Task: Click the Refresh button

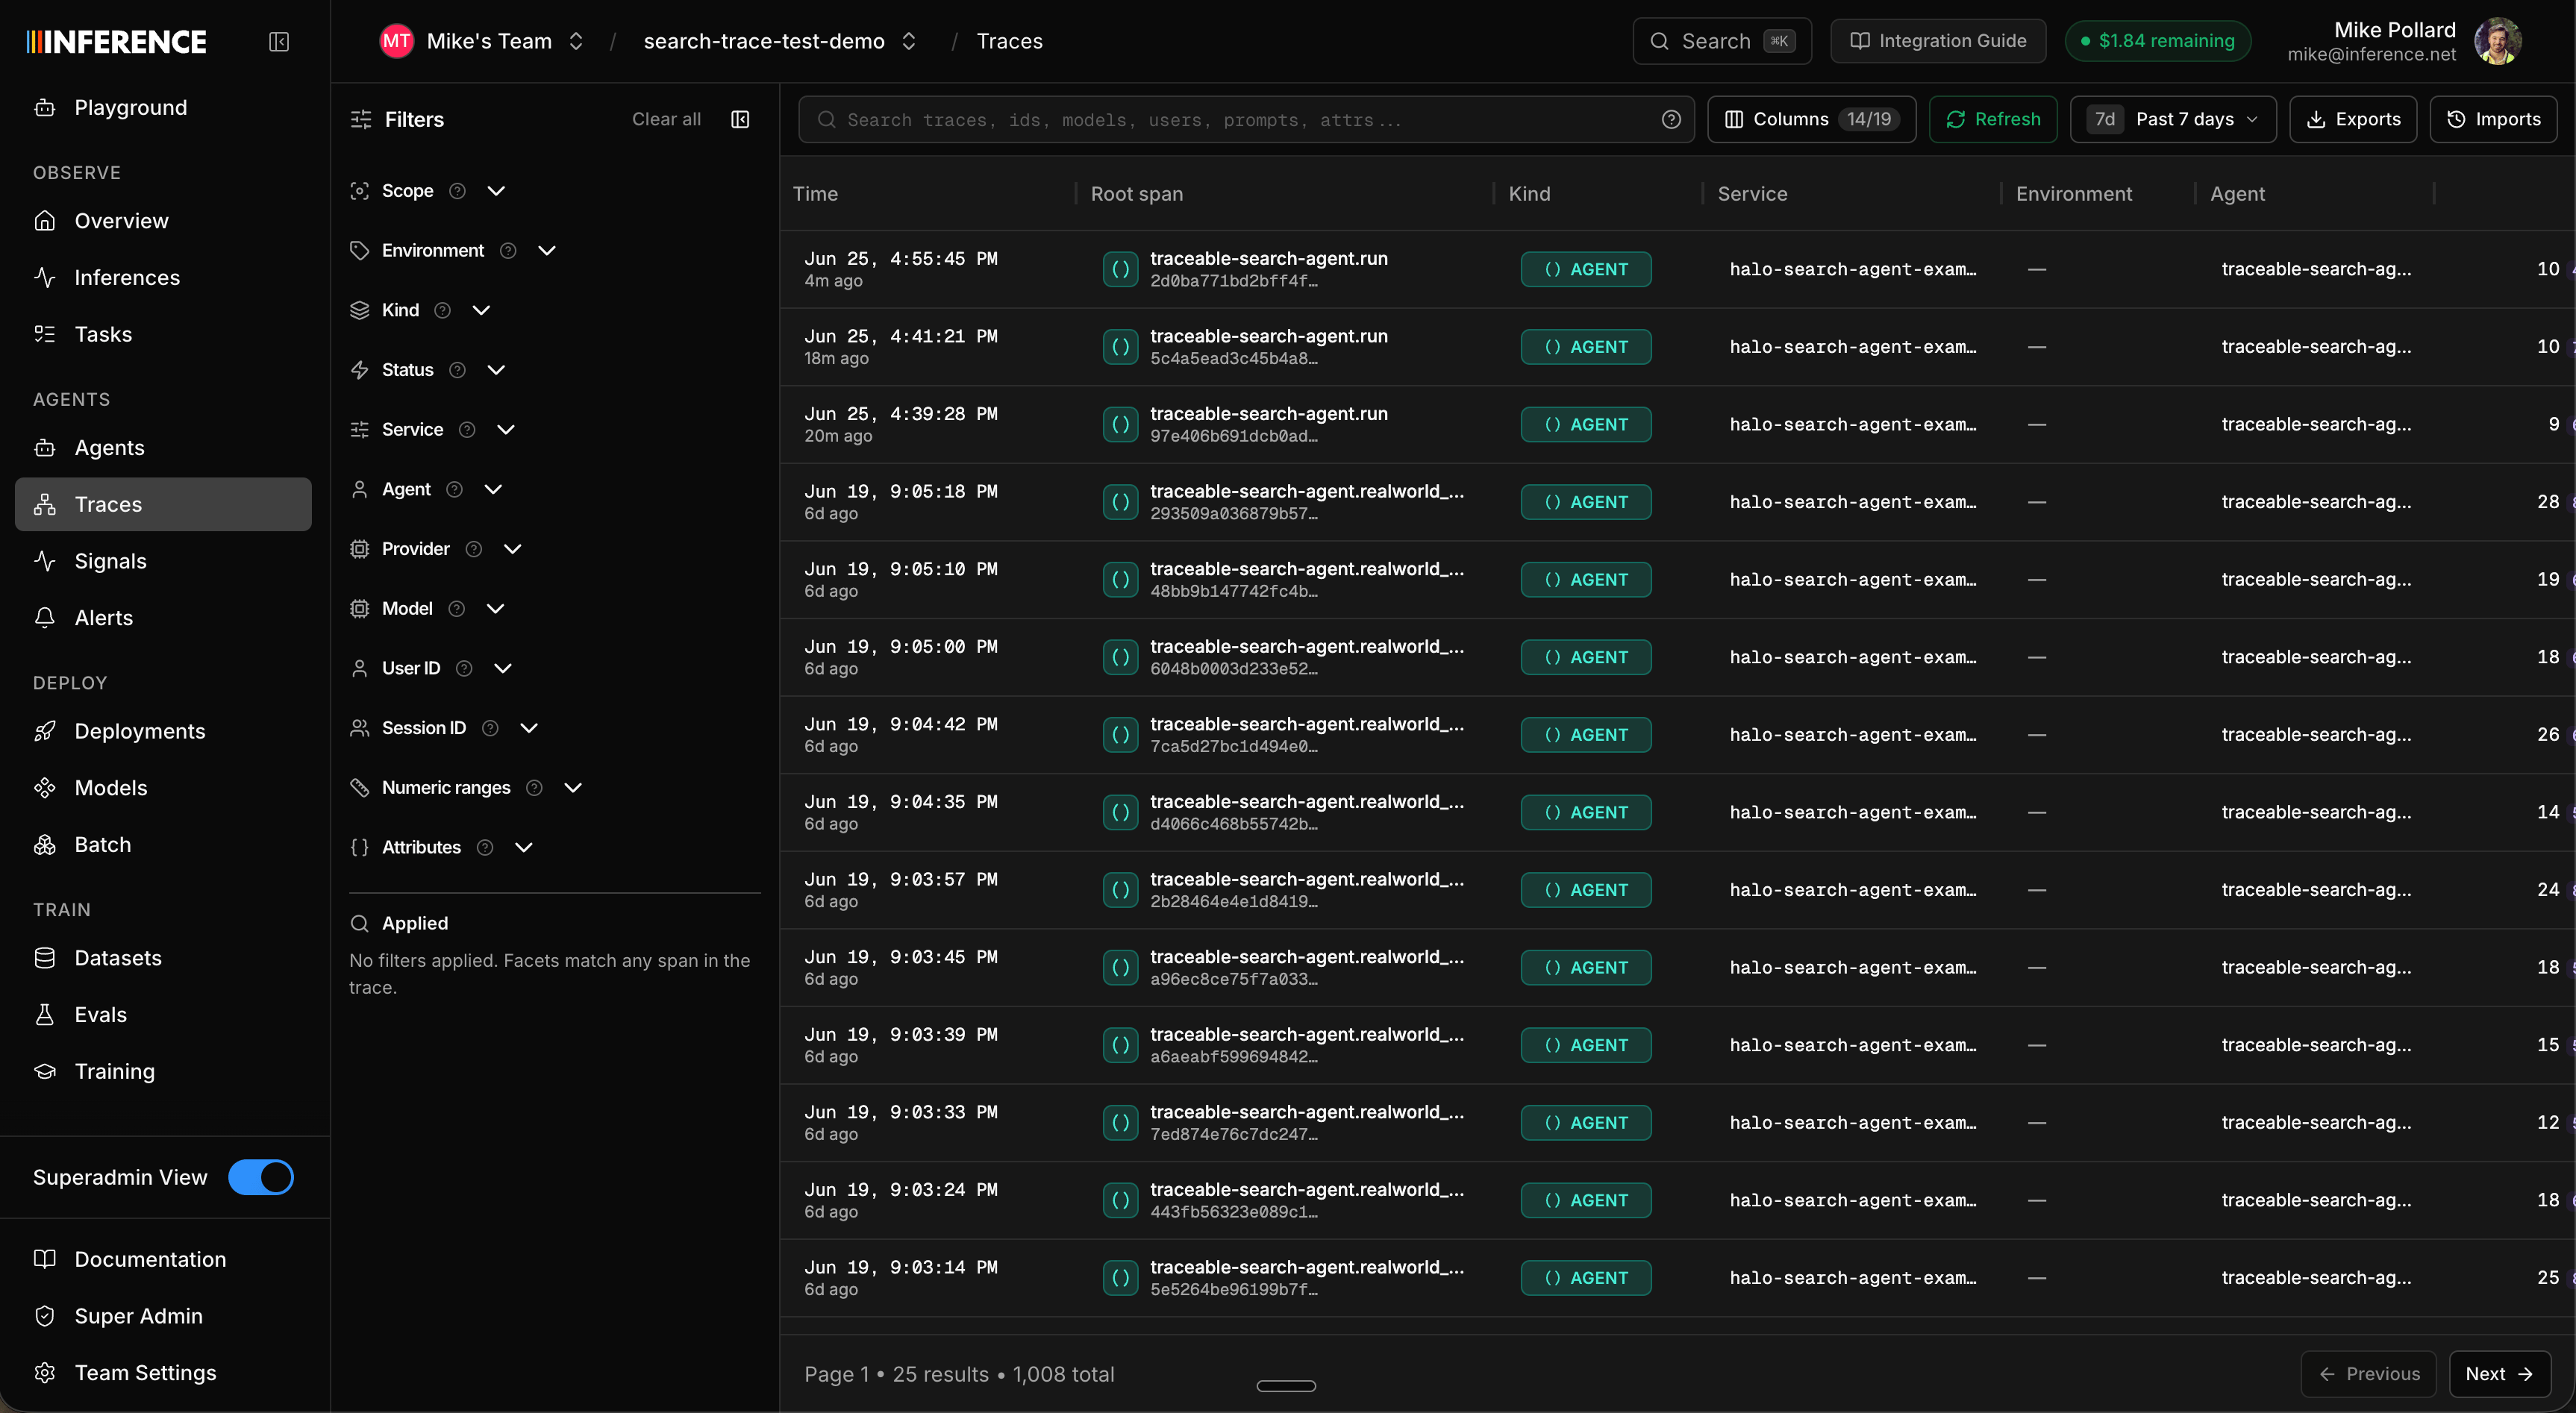Action: coord(1992,119)
